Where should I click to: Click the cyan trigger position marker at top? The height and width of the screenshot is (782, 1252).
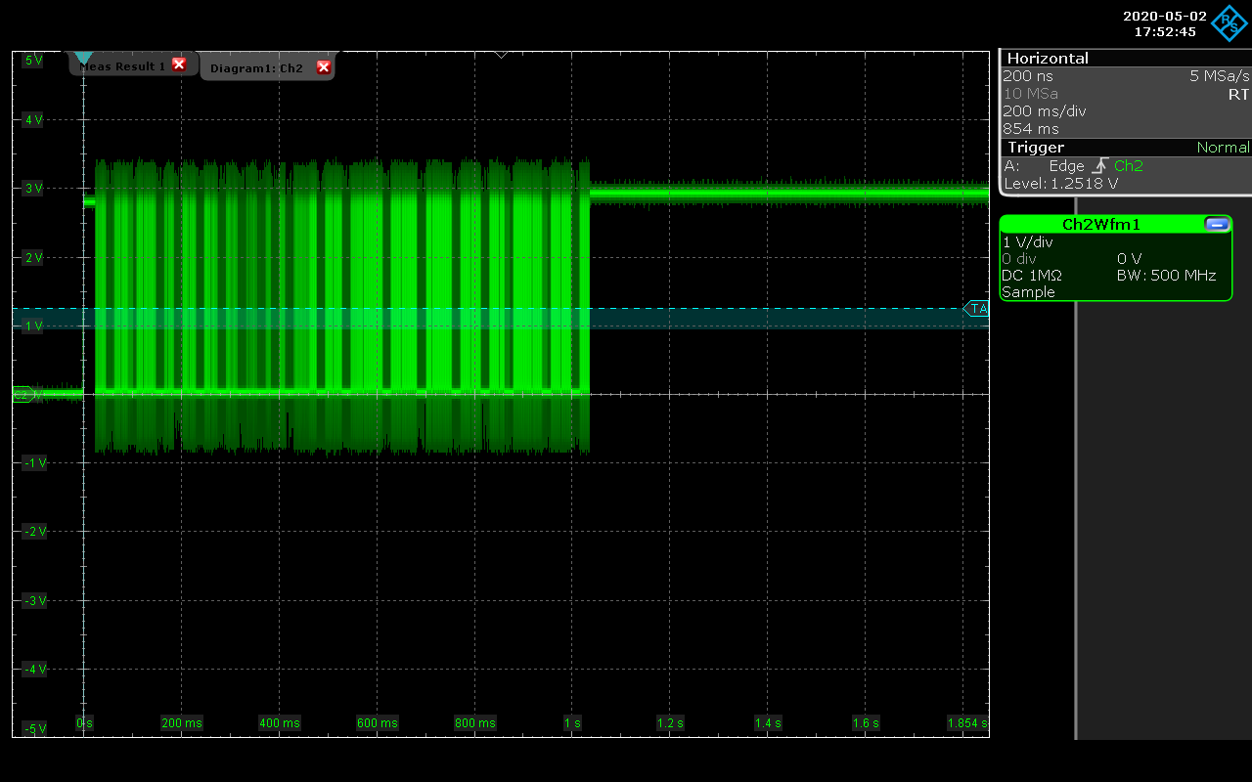[x=84, y=59]
